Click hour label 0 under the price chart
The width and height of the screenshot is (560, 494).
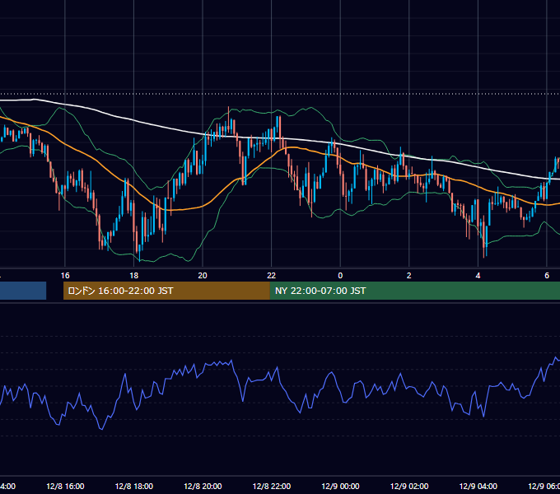click(340, 276)
